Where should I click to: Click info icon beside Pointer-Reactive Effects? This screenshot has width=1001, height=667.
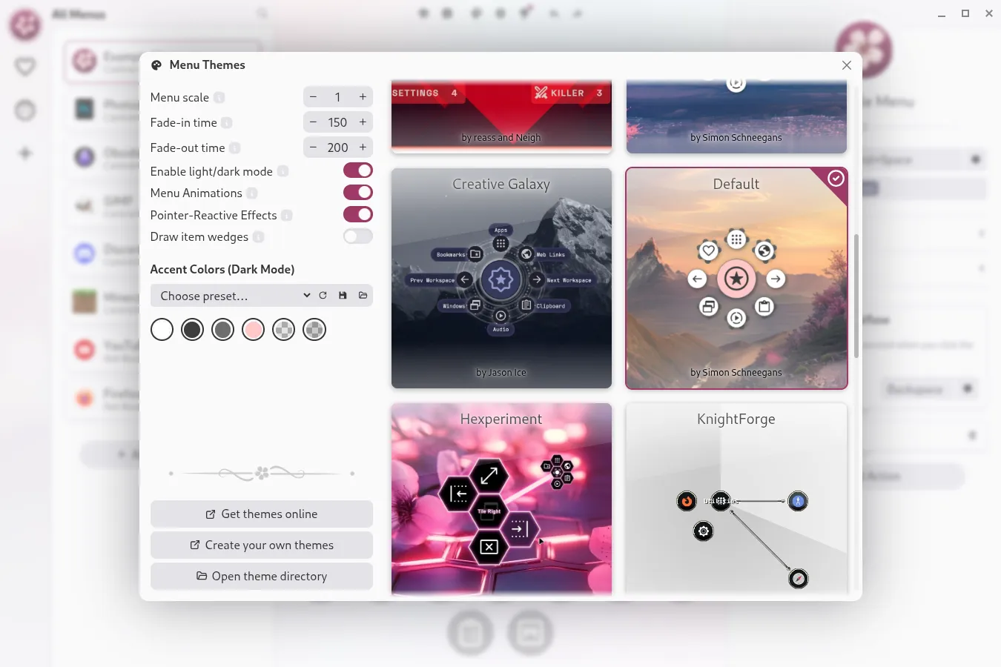(286, 216)
